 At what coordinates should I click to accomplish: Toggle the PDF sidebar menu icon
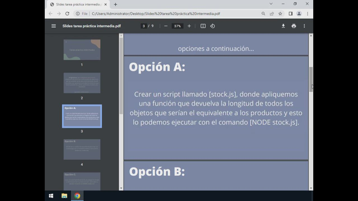[x=54, y=26]
